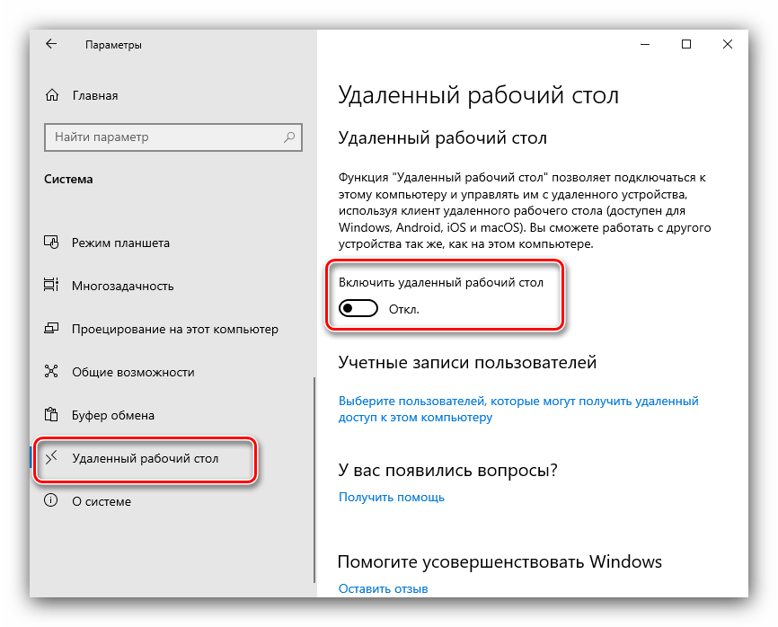The image size is (778, 627).
Task: Focus the Найти параметр search field
Action: [x=173, y=137]
